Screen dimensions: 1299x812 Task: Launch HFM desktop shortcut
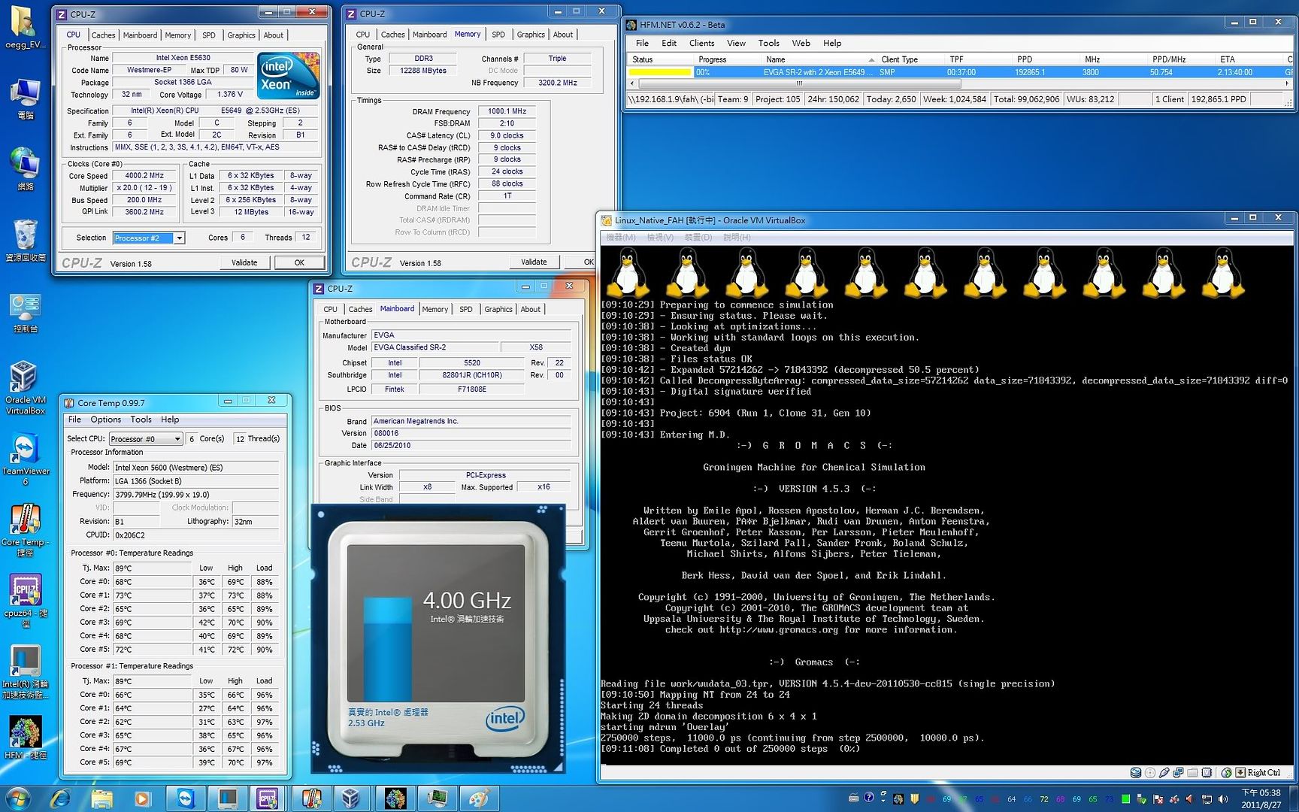[25, 738]
